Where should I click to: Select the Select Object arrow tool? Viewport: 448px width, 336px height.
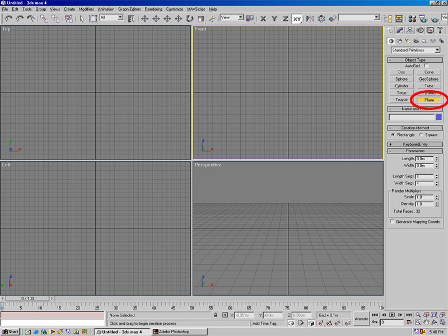point(82,18)
